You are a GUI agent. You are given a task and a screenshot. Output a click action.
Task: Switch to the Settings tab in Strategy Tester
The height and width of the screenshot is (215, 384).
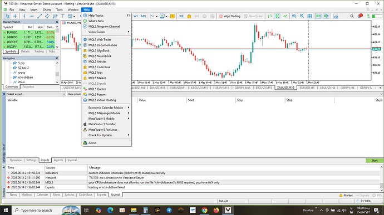31,160
